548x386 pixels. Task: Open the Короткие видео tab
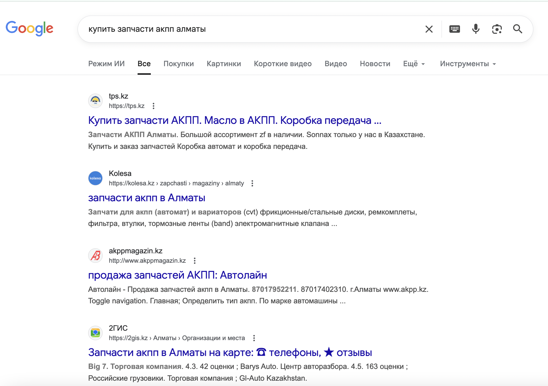(x=283, y=64)
